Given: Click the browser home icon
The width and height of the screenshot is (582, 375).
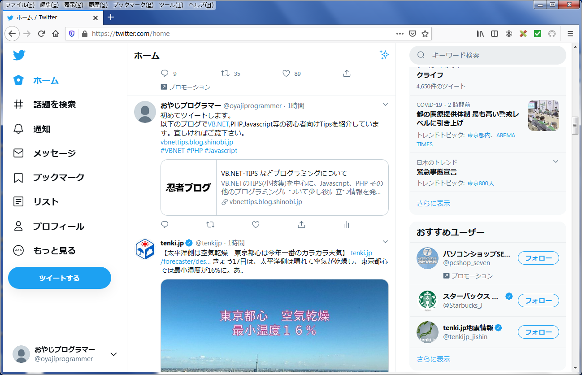Looking at the screenshot, I should coord(56,34).
